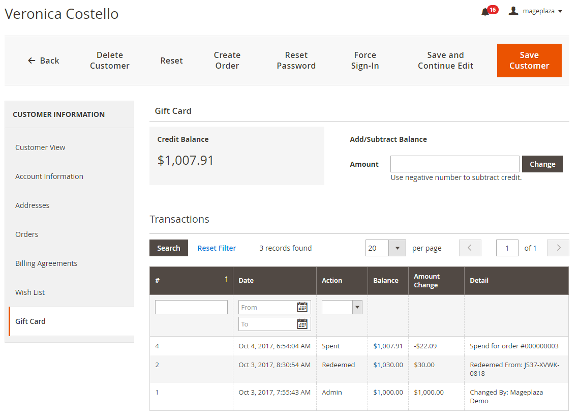579x418 pixels.
Task: Open calendar for the To date filter
Action: pyautogui.click(x=302, y=324)
